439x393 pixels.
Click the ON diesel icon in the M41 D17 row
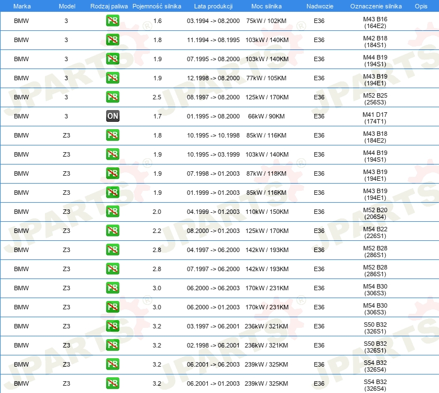click(x=112, y=116)
